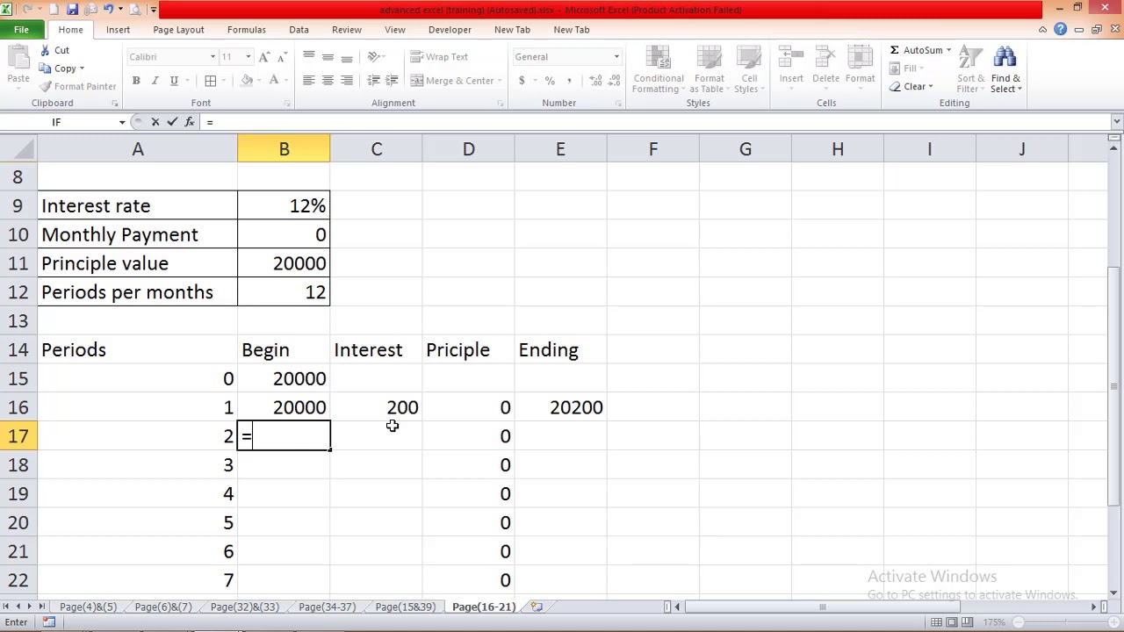Switch to Page Layout ribbon tab

click(x=178, y=30)
